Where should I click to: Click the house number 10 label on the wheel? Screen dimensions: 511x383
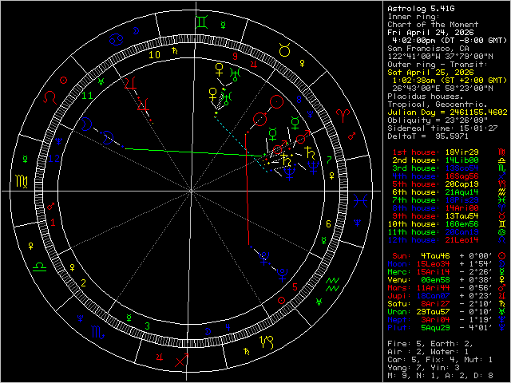[154, 55]
